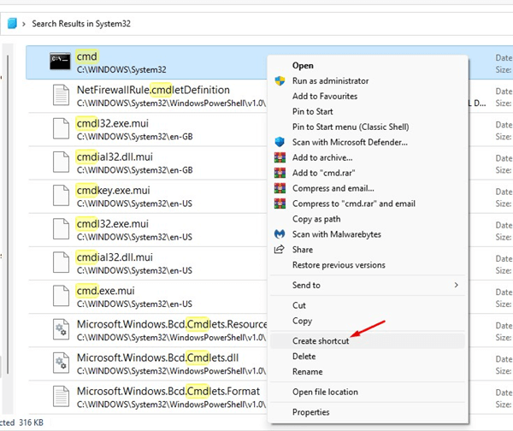Select Add to "cmd.rar"
513x431 pixels.
[323, 173]
